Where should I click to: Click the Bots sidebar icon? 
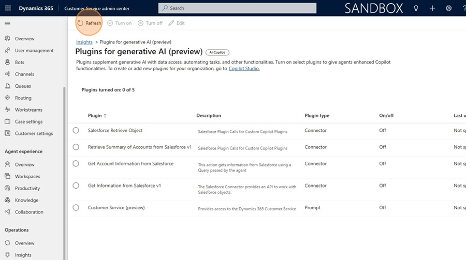(x=7, y=63)
